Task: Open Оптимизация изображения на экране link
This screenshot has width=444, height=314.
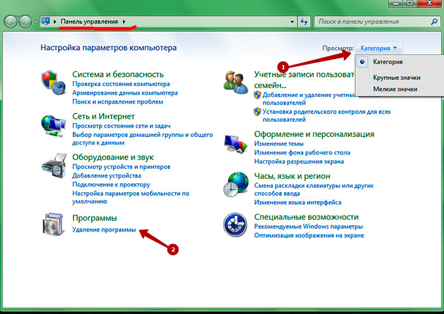Action: [x=309, y=235]
